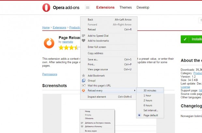202x133 pixels.
Task: Choose Back in the context menu
Action: pyautogui.click(x=109, y=20)
